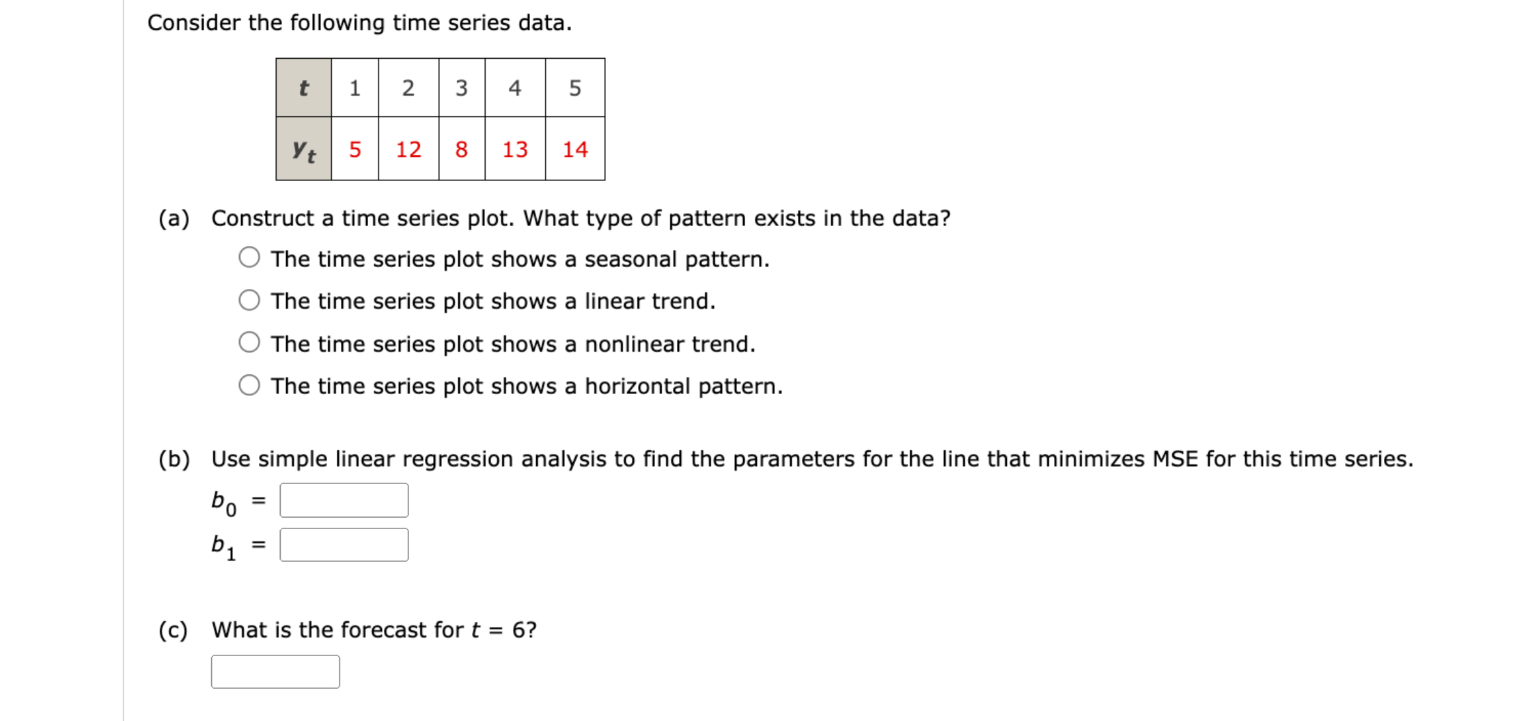Viewport: 1515px width, 721px height.
Task: Select the seasonal pattern radio button
Action: point(250,258)
